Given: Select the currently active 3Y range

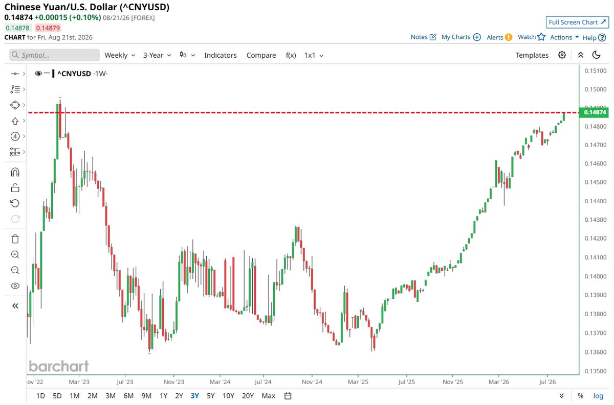Looking at the screenshot, I should [194, 396].
